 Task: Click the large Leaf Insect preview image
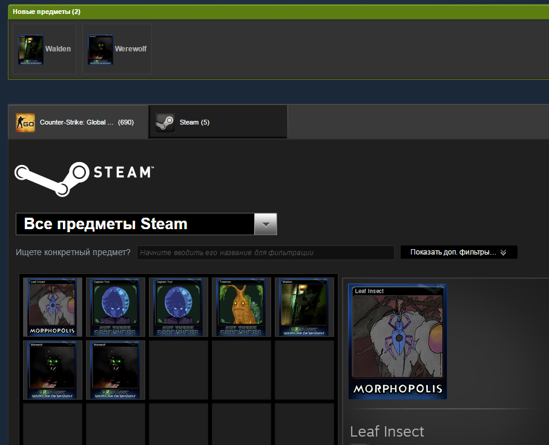coord(398,342)
